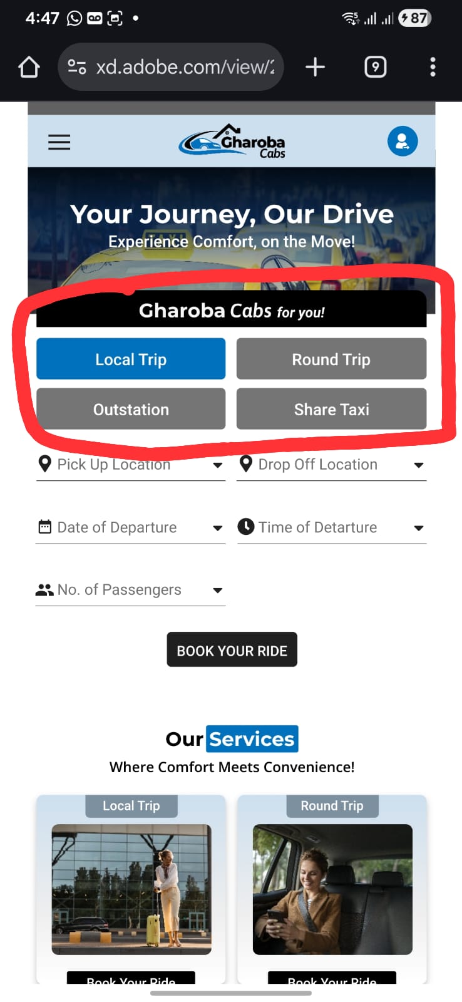Open the Round Trip service card image
This screenshot has width=462, height=1002.
tap(332, 889)
